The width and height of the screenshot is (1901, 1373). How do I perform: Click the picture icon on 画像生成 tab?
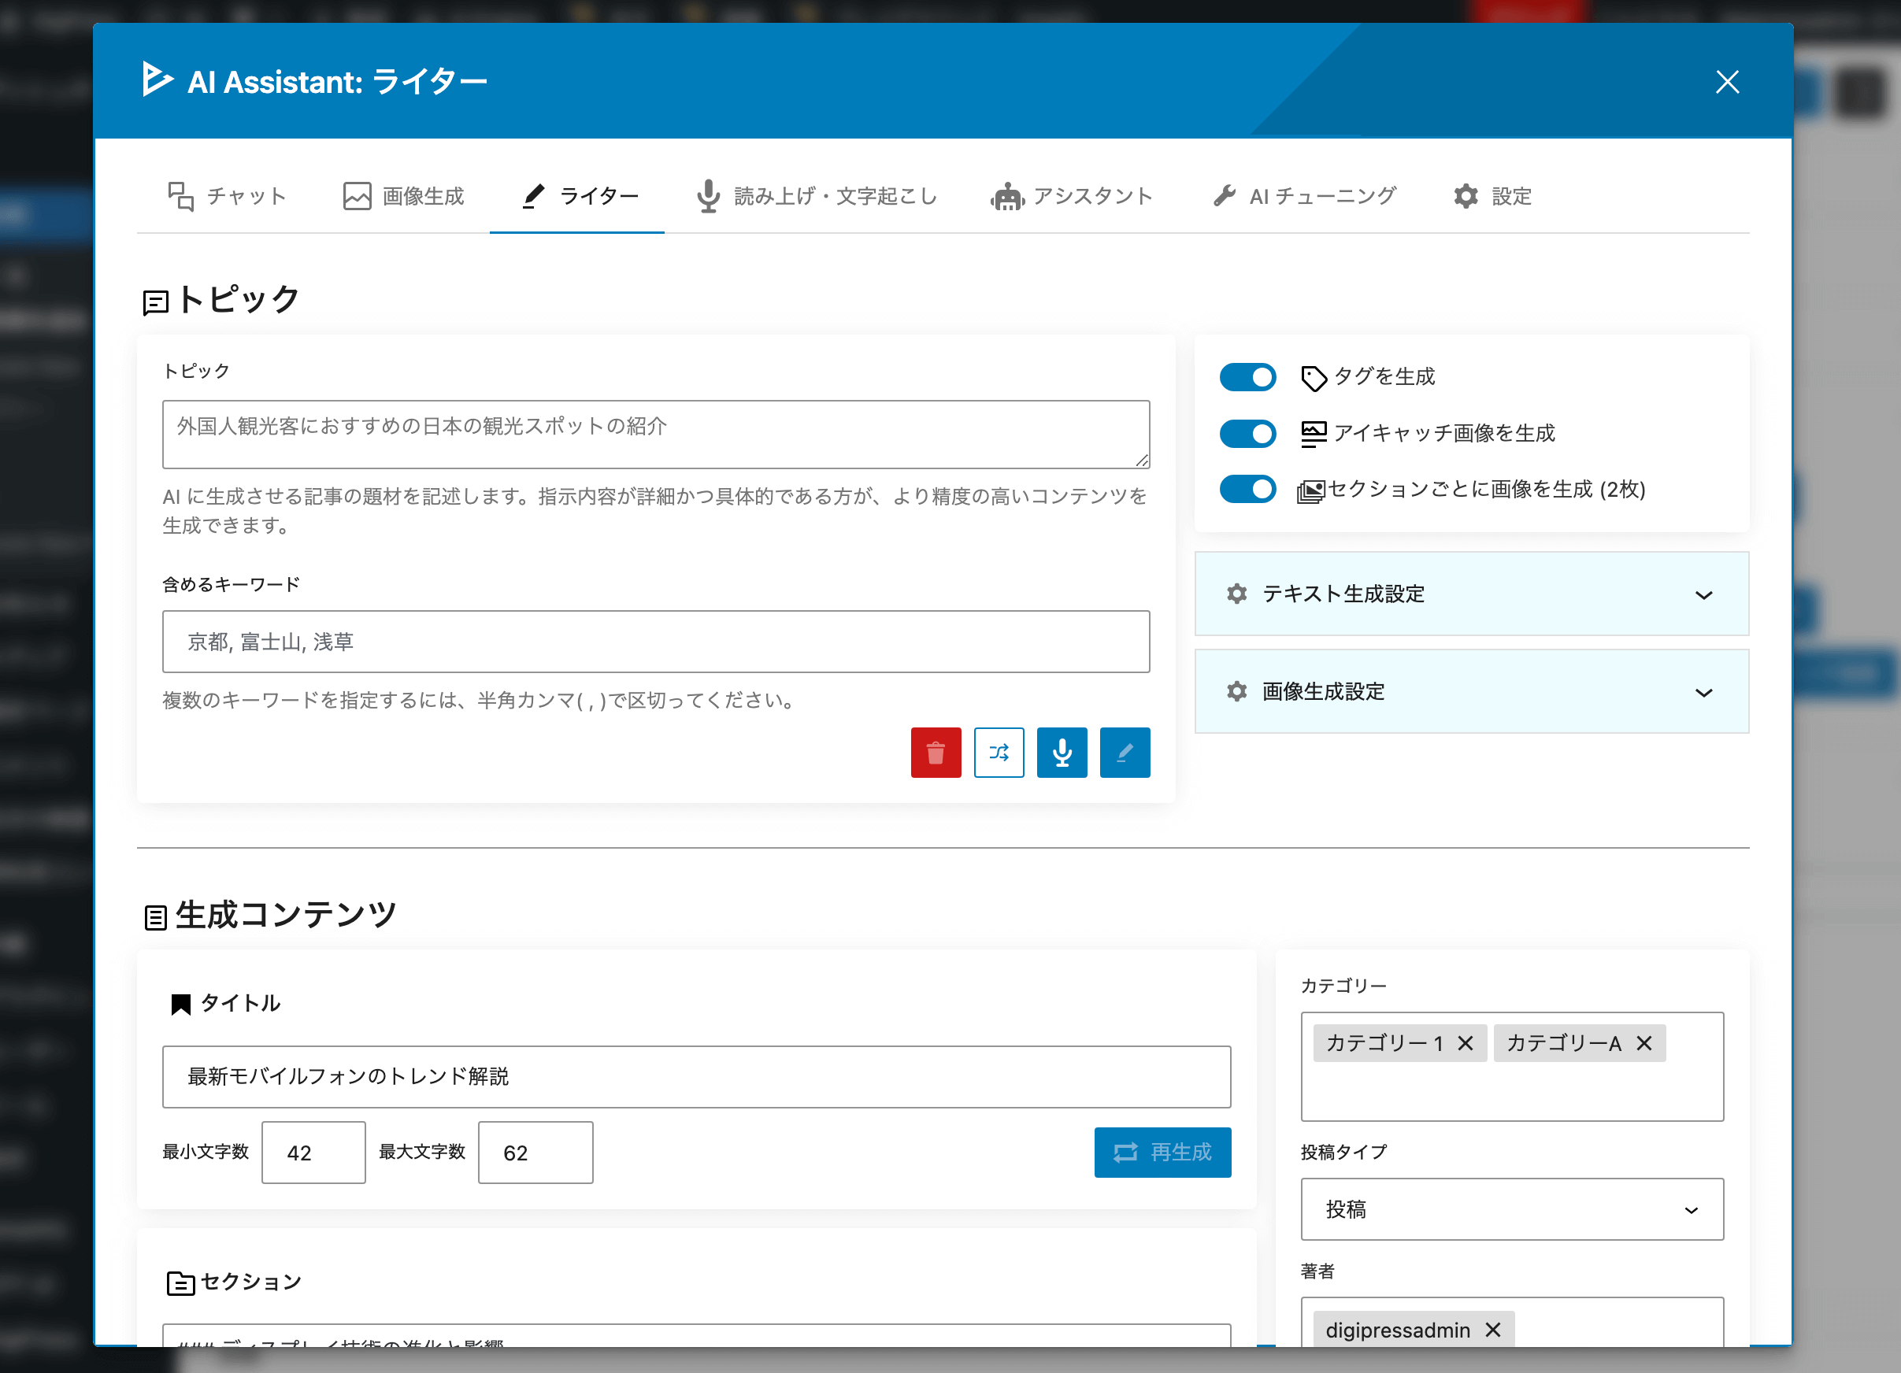[x=356, y=196]
